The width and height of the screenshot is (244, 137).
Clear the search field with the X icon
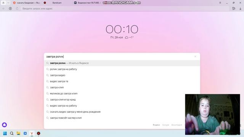(195, 57)
